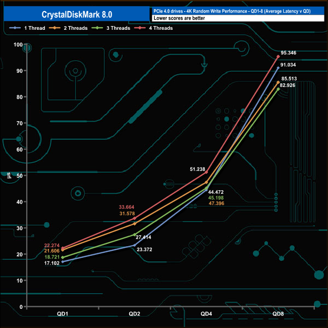Click the PCIe 4.0 drives chart subtitle
The width and height of the screenshot is (328, 328).
[232, 11]
